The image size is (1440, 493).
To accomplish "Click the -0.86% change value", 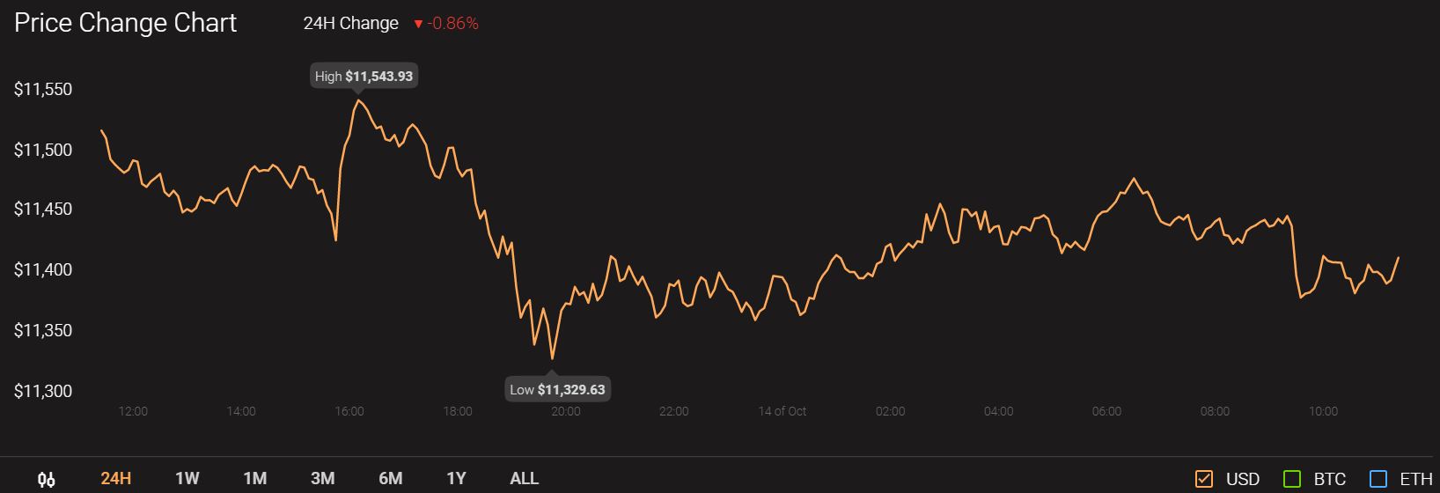I will pos(452,24).
